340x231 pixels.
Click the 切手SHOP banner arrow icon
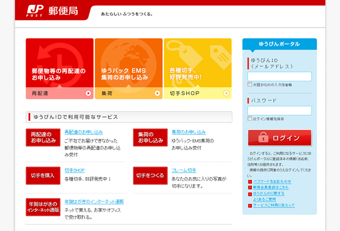(226, 94)
